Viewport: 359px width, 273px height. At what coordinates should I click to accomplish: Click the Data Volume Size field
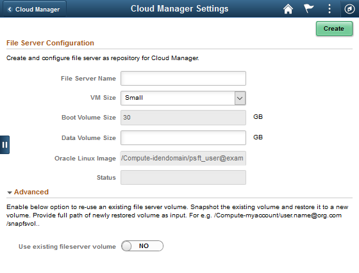click(183, 137)
